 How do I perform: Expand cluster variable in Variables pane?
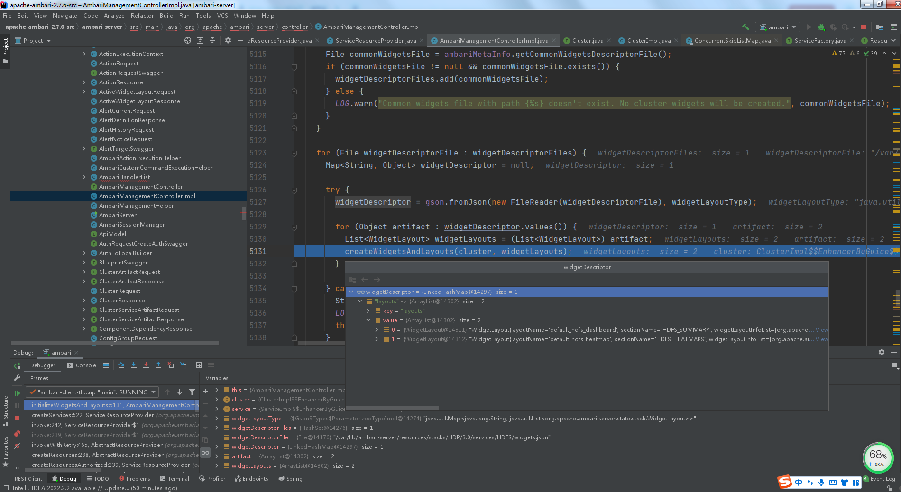coord(217,400)
